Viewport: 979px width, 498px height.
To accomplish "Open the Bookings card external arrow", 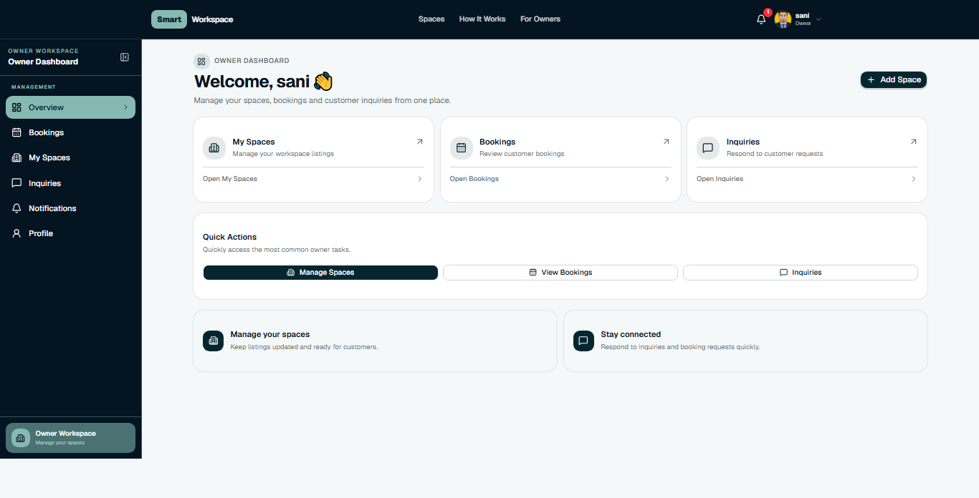I will click(667, 142).
